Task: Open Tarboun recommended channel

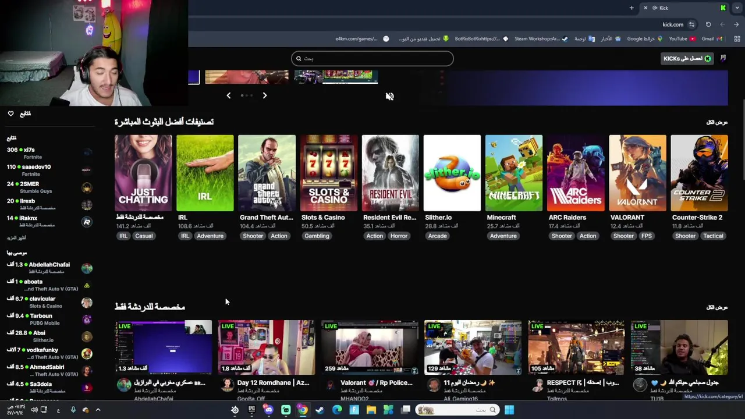Action: coord(49,319)
